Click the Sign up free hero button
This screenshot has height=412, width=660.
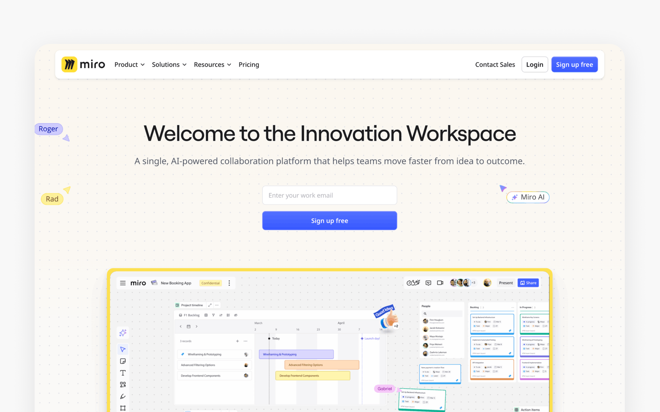pyautogui.click(x=329, y=221)
